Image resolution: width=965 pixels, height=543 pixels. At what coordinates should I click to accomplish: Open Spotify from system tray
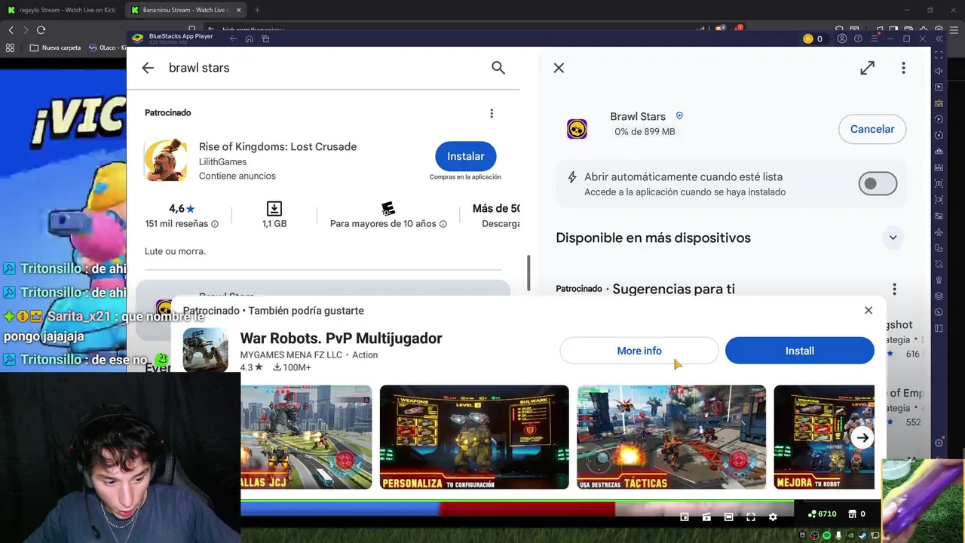[826, 536]
